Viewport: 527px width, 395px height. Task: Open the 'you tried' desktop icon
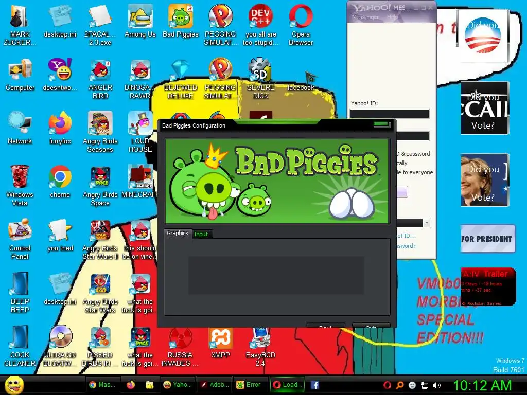point(60,235)
